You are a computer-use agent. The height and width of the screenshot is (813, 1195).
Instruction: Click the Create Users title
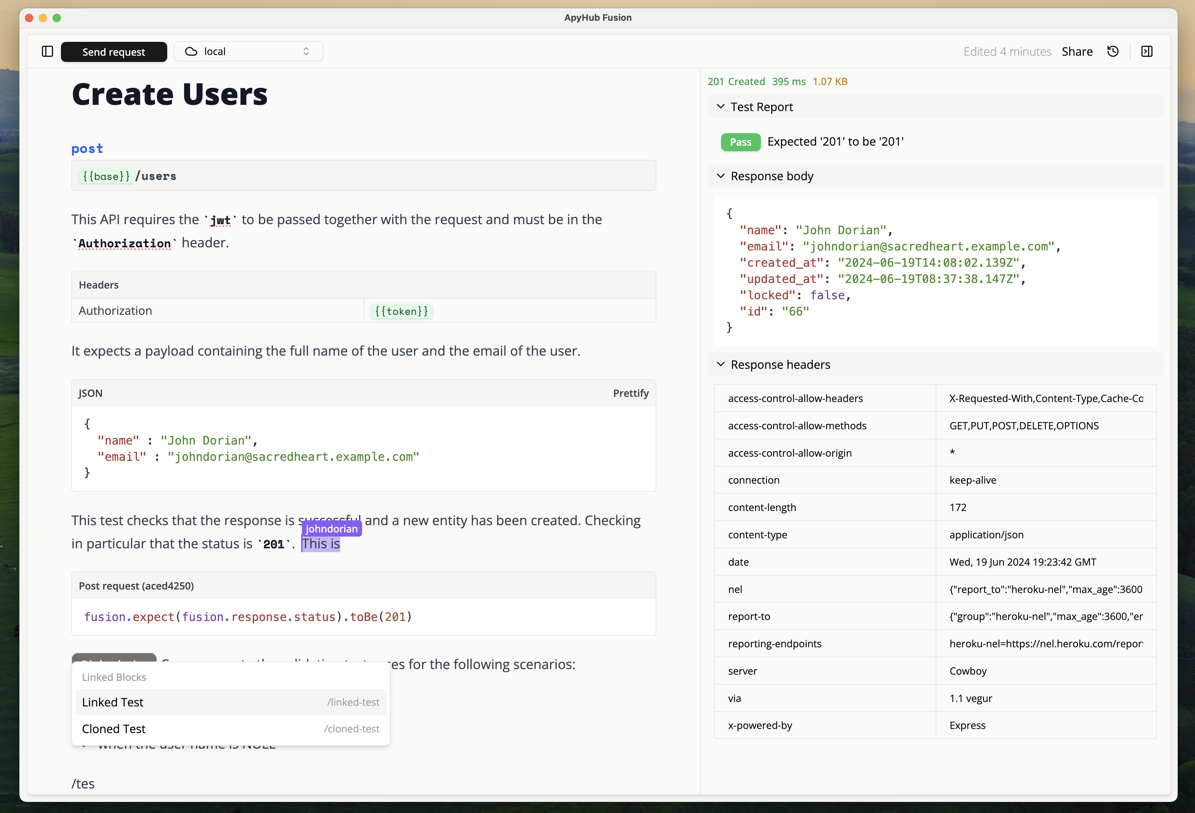[170, 94]
